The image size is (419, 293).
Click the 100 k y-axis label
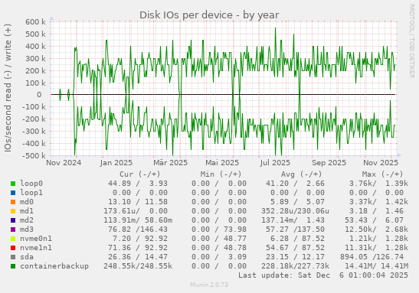[x=35, y=83]
